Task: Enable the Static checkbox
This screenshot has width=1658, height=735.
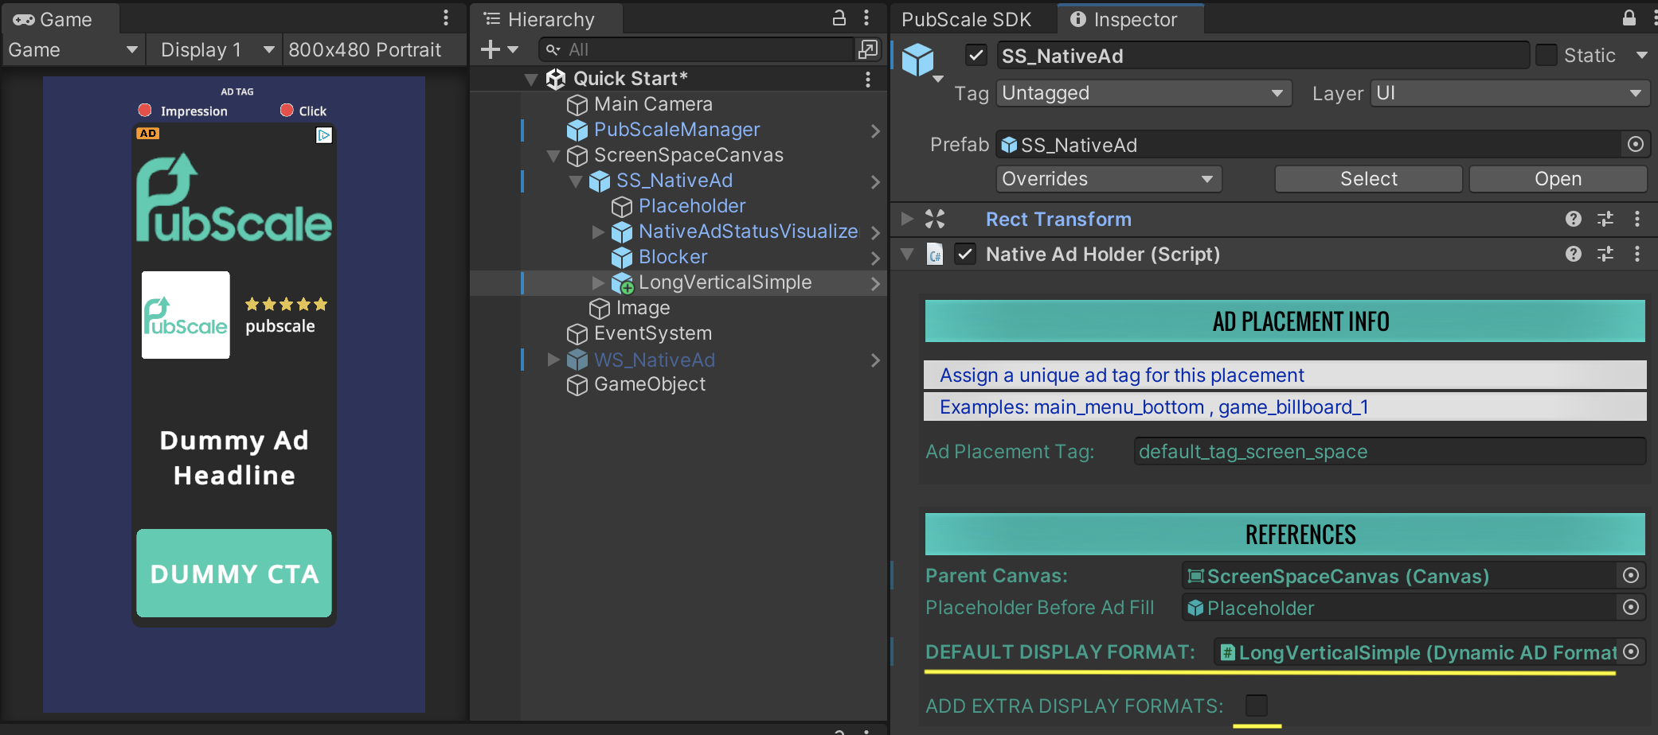Action: point(1546,56)
